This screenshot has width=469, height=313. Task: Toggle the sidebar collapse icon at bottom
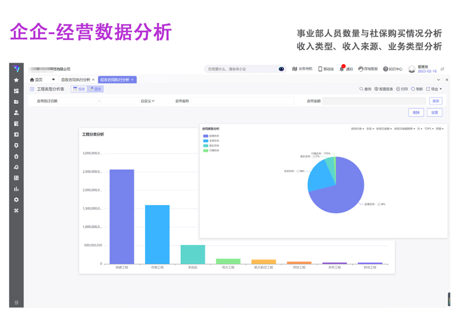click(x=16, y=303)
